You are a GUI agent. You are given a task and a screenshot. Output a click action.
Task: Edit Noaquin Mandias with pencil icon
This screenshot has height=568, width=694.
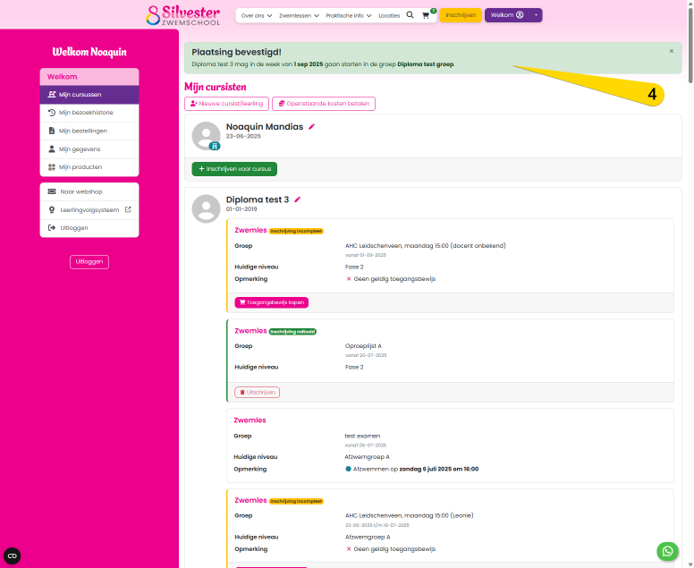point(311,127)
